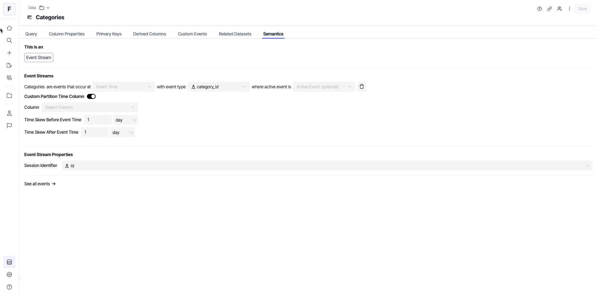Image resolution: width=596 pixels, height=296 pixels.
Task: Delete the event stream with trash icon
Action: tap(362, 87)
